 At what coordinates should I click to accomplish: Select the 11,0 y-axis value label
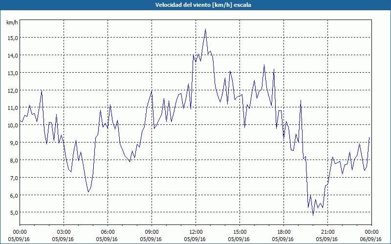[x=13, y=108]
